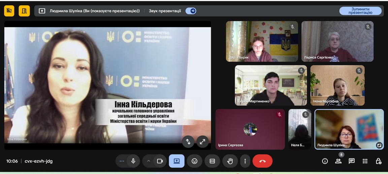The width and height of the screenshot is (388, 174).
Task: Click the screen share presenting button
Action: pos(176,161)
